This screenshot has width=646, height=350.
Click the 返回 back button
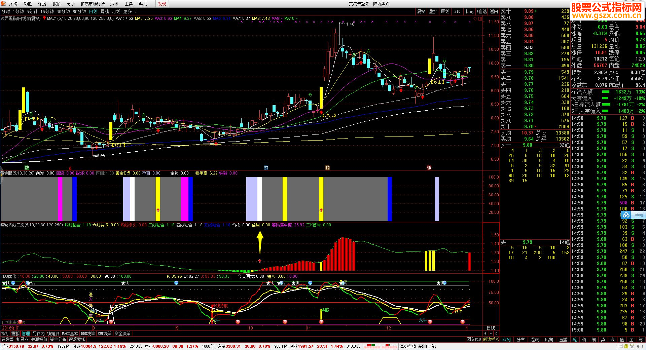click(x=494, y=11)
